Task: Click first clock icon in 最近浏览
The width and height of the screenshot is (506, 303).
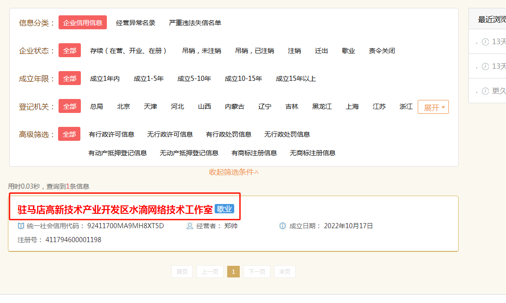Action: (x=486, y=42)
